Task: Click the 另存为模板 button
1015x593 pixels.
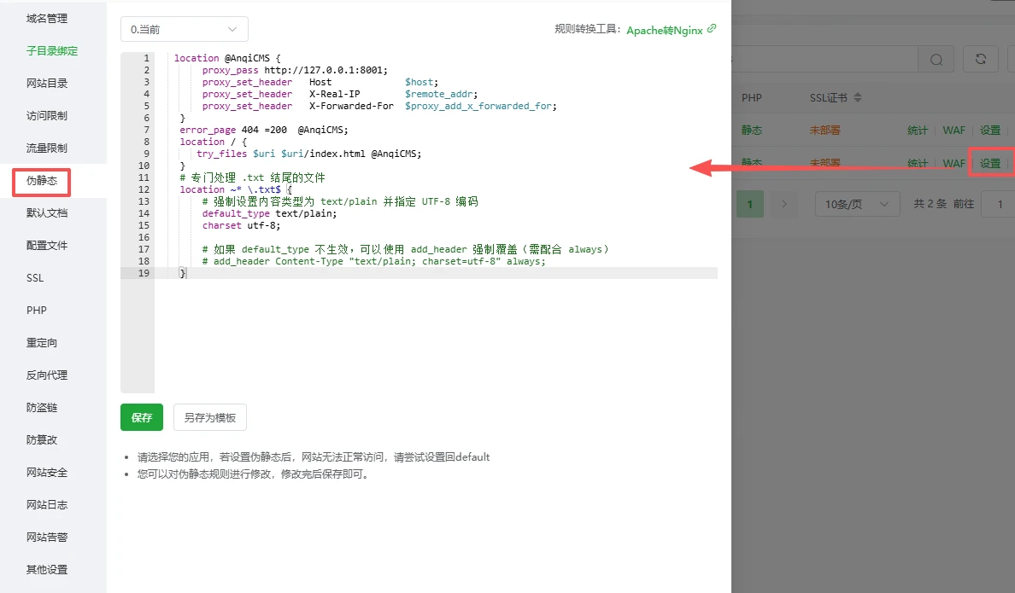Action: point(209,418)
